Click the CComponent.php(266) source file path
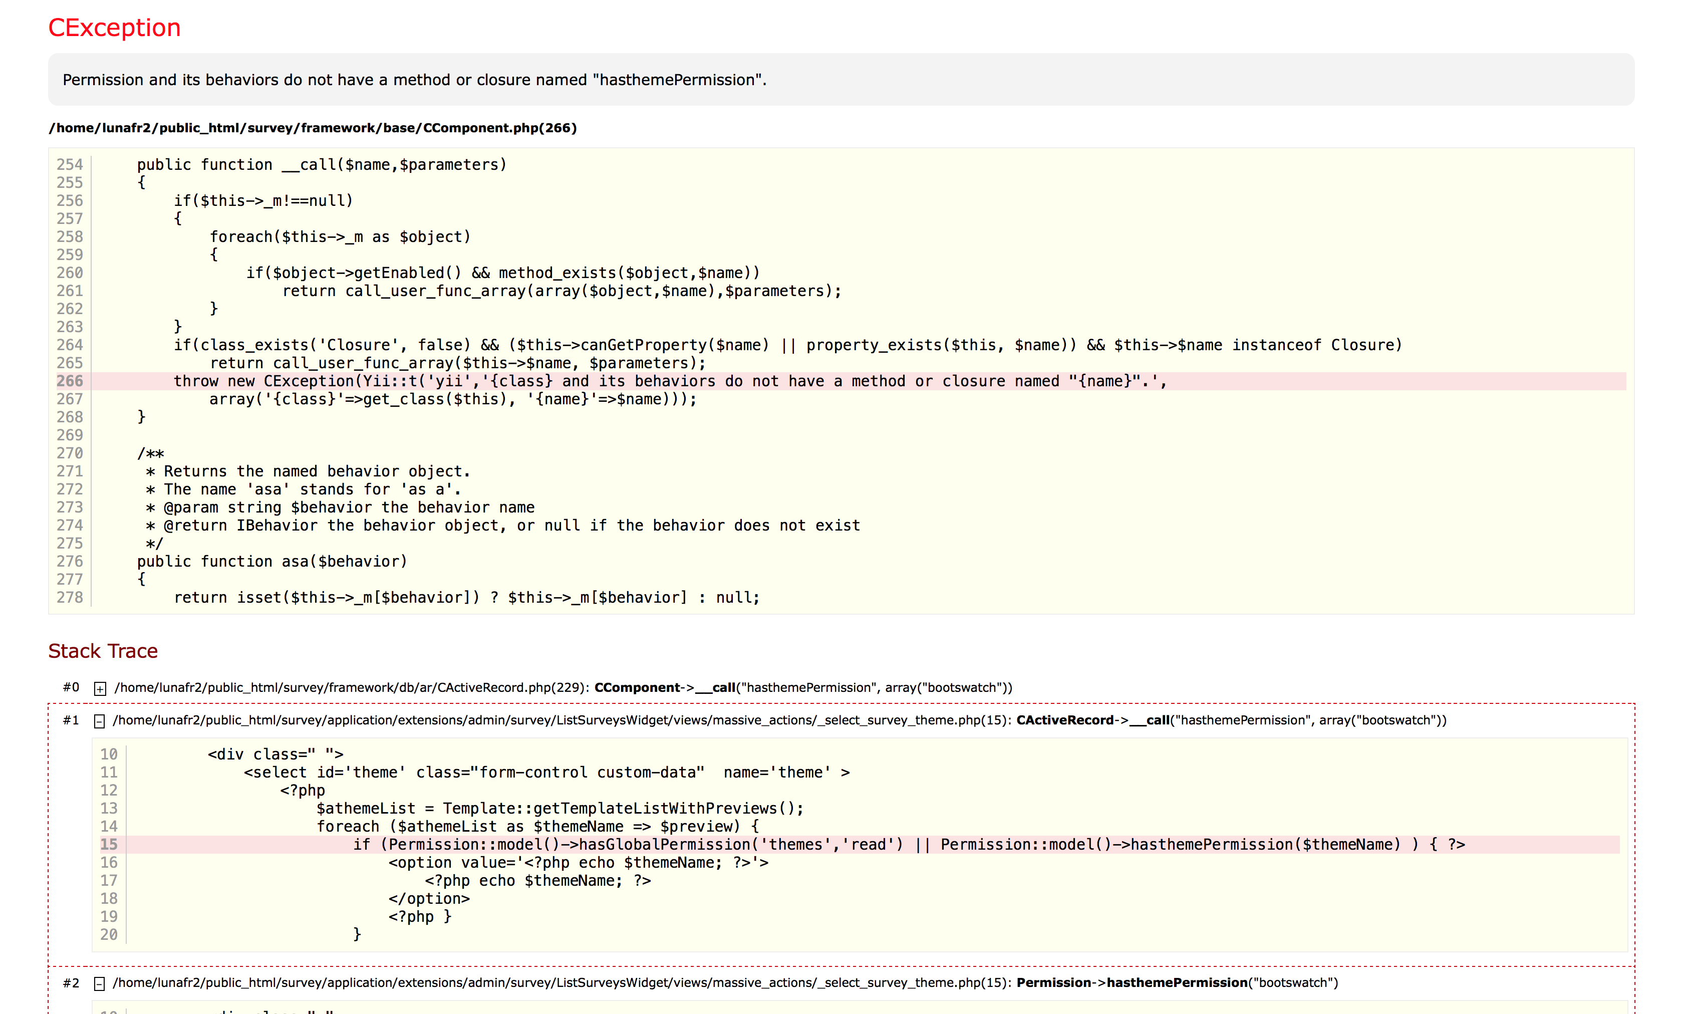1683x1014 pixels. [312, 128]
